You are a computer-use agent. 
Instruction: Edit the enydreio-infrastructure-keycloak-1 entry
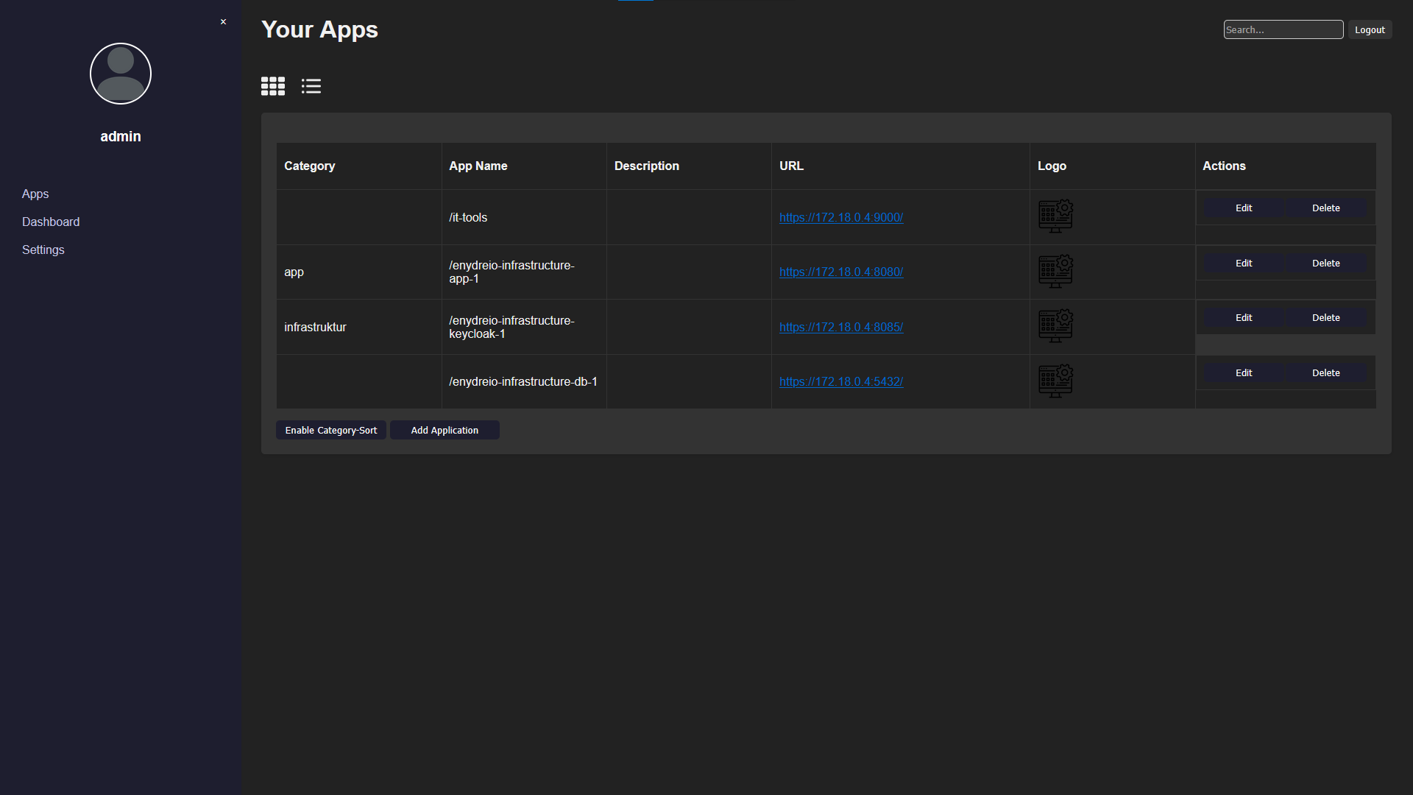click(1244, 318)
